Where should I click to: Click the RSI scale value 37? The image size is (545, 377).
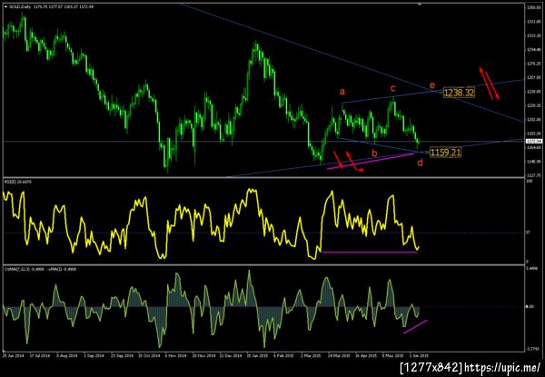[528, 233]
